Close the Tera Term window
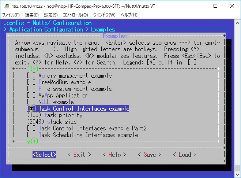241x178 pixels. coord(232,6)
